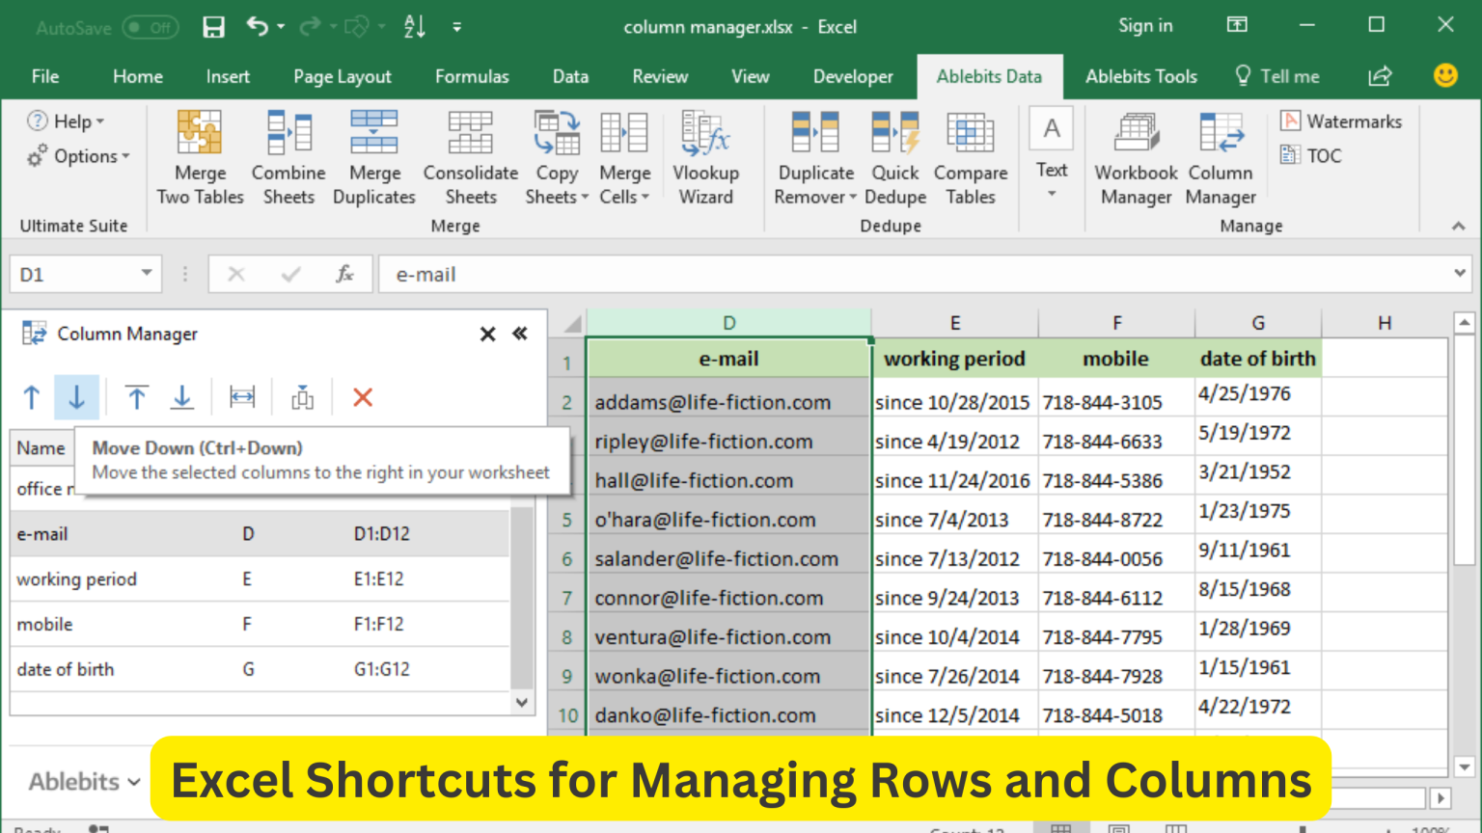
Task: Open Workbook Manager
Action: point(1136,157)
